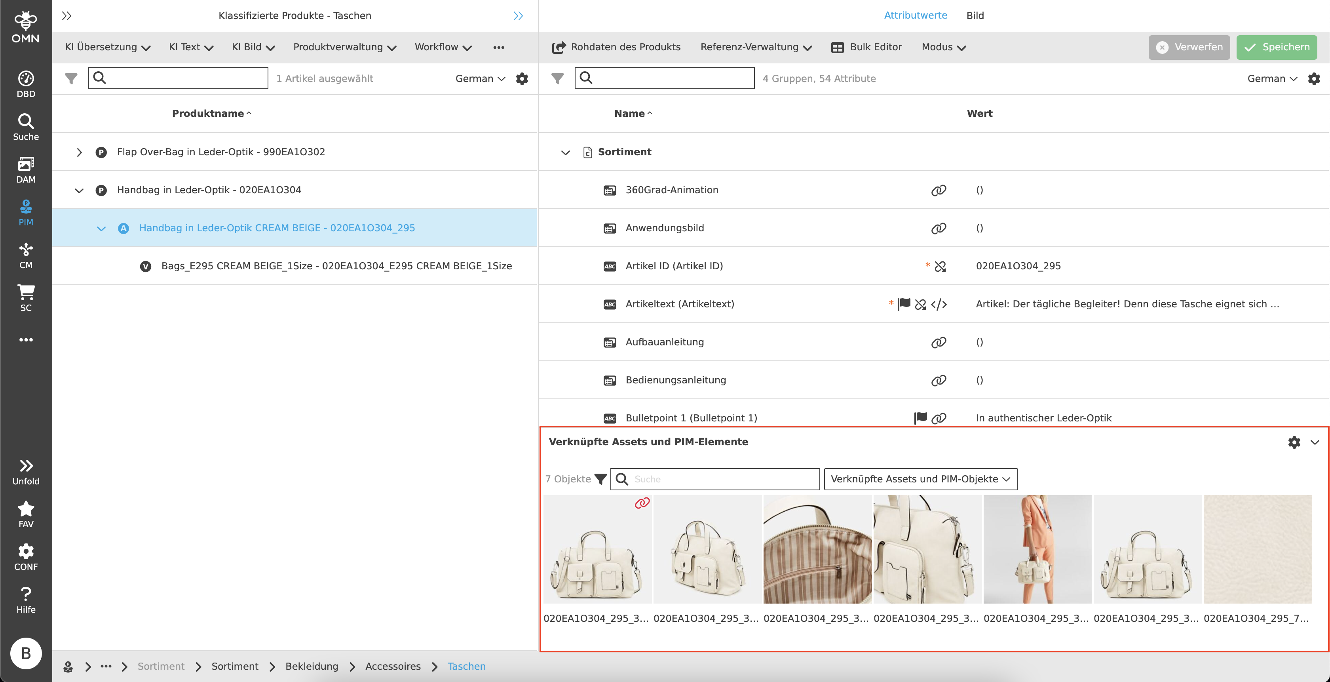Click the link icon for 360Grad-Animation

tap(938, 190)
